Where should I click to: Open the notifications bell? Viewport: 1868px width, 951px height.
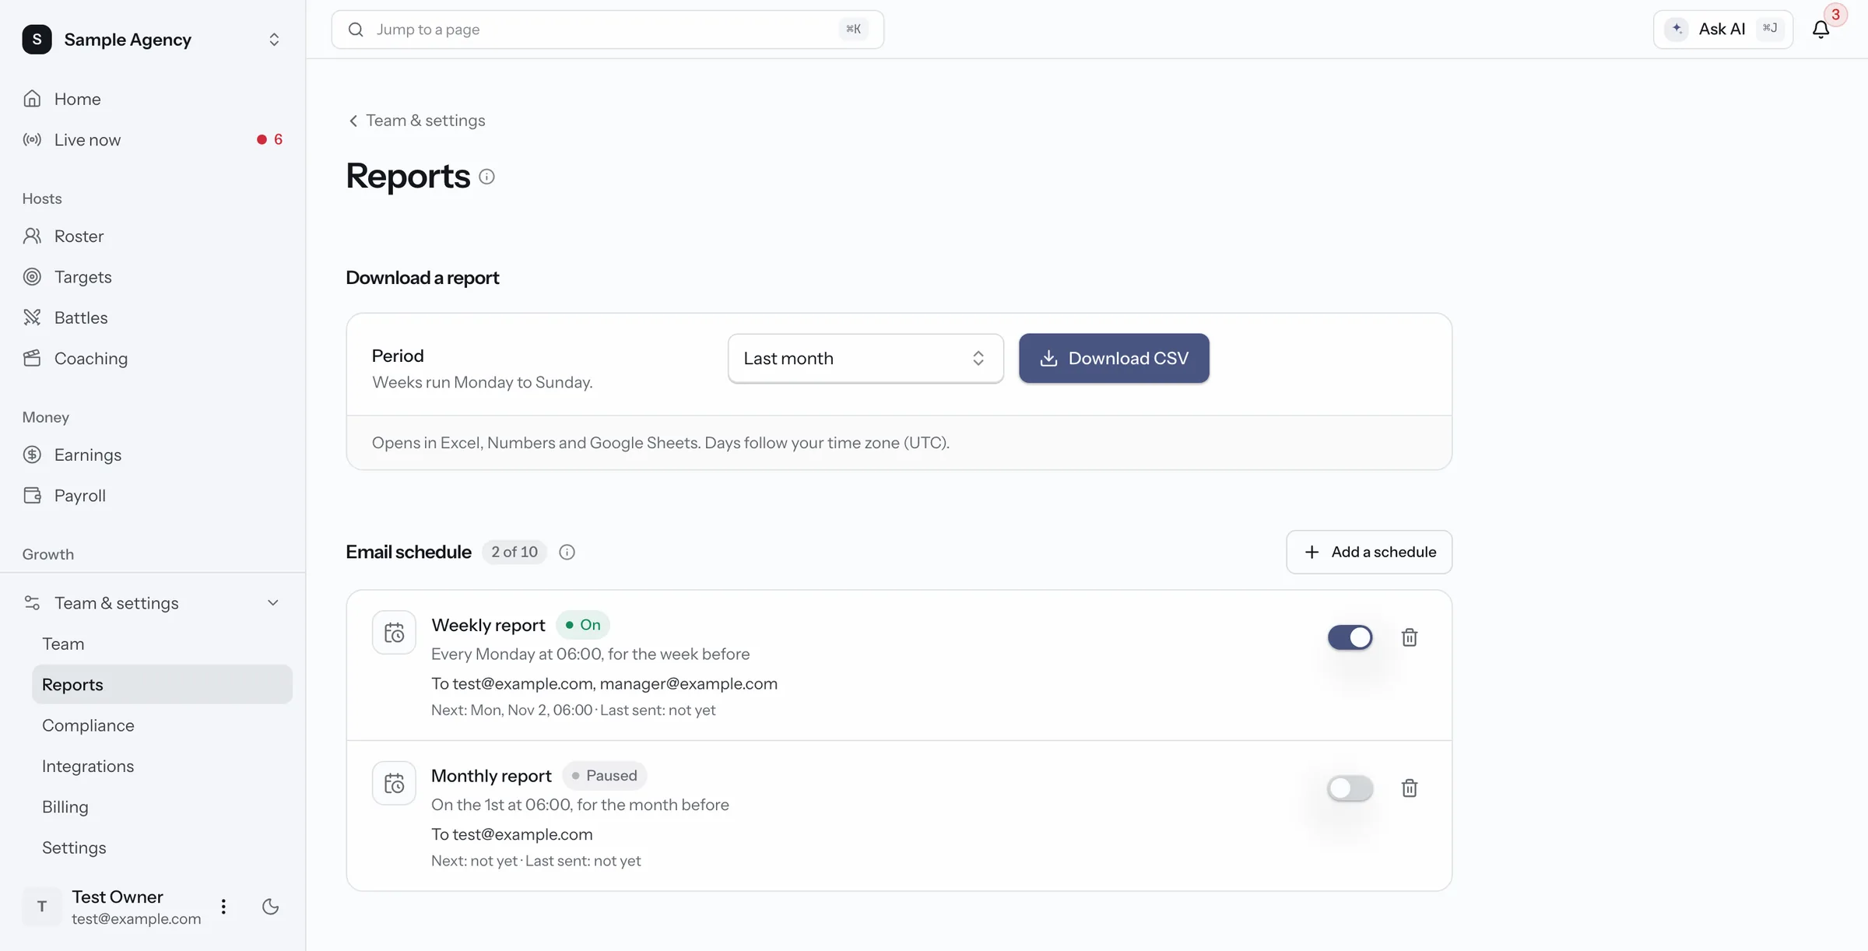[x=1821, y=30]
